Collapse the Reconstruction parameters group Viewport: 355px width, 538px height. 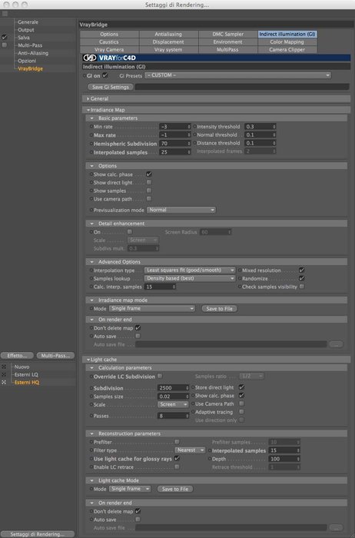[92, 433]
